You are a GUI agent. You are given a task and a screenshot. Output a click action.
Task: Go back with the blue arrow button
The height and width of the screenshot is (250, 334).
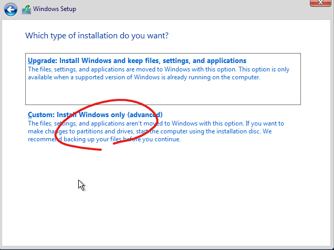pos(11,9)
